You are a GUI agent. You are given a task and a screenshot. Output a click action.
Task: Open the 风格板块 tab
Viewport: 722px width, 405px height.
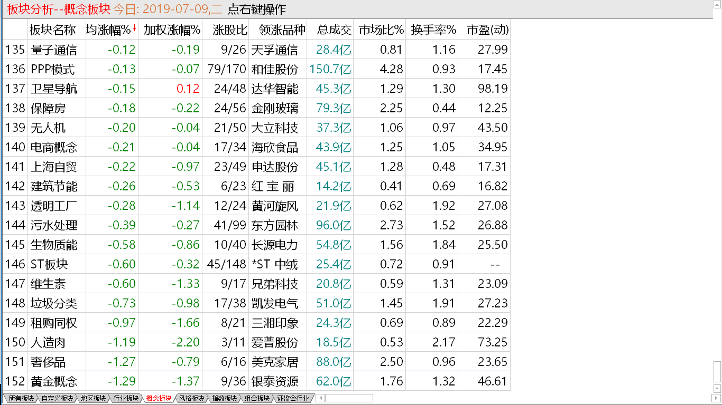pyautogui.click(x=191, y=398)
